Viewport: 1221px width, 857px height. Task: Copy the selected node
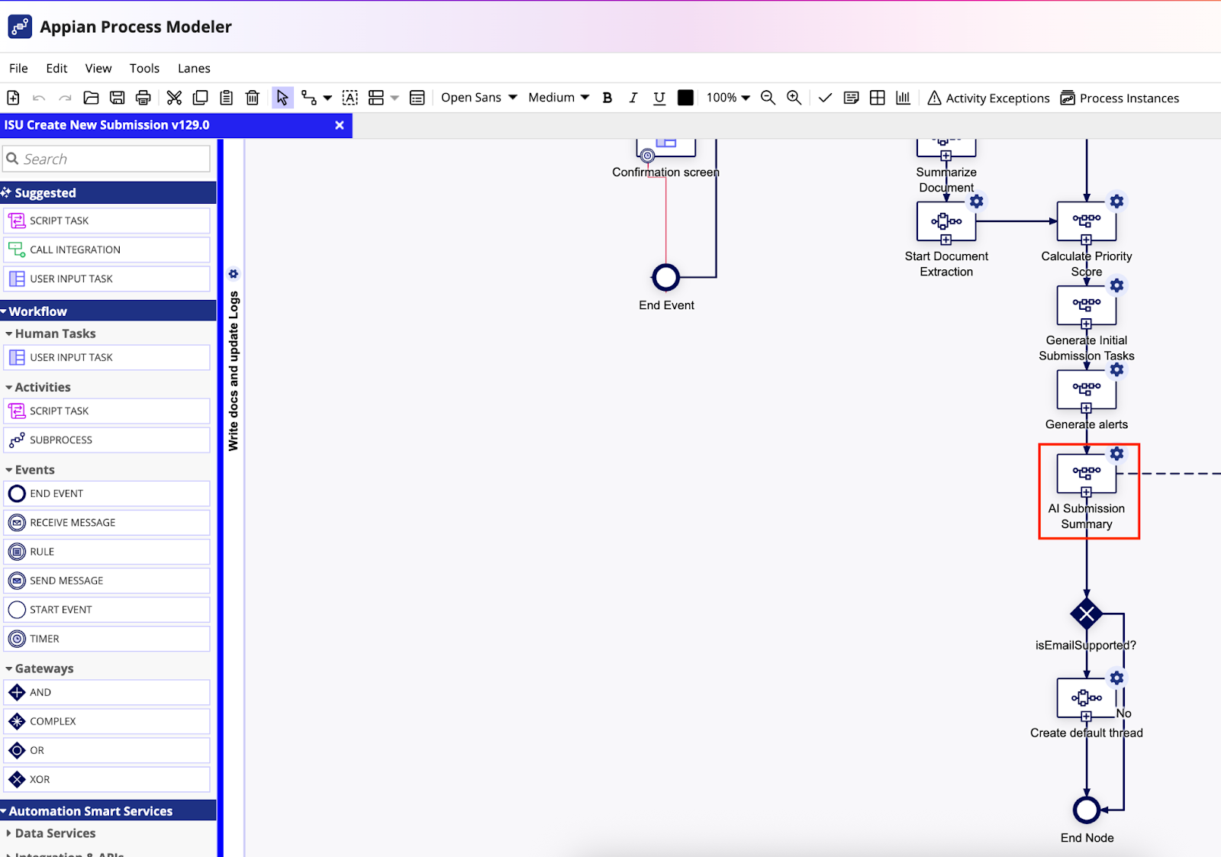click(200, 98)
